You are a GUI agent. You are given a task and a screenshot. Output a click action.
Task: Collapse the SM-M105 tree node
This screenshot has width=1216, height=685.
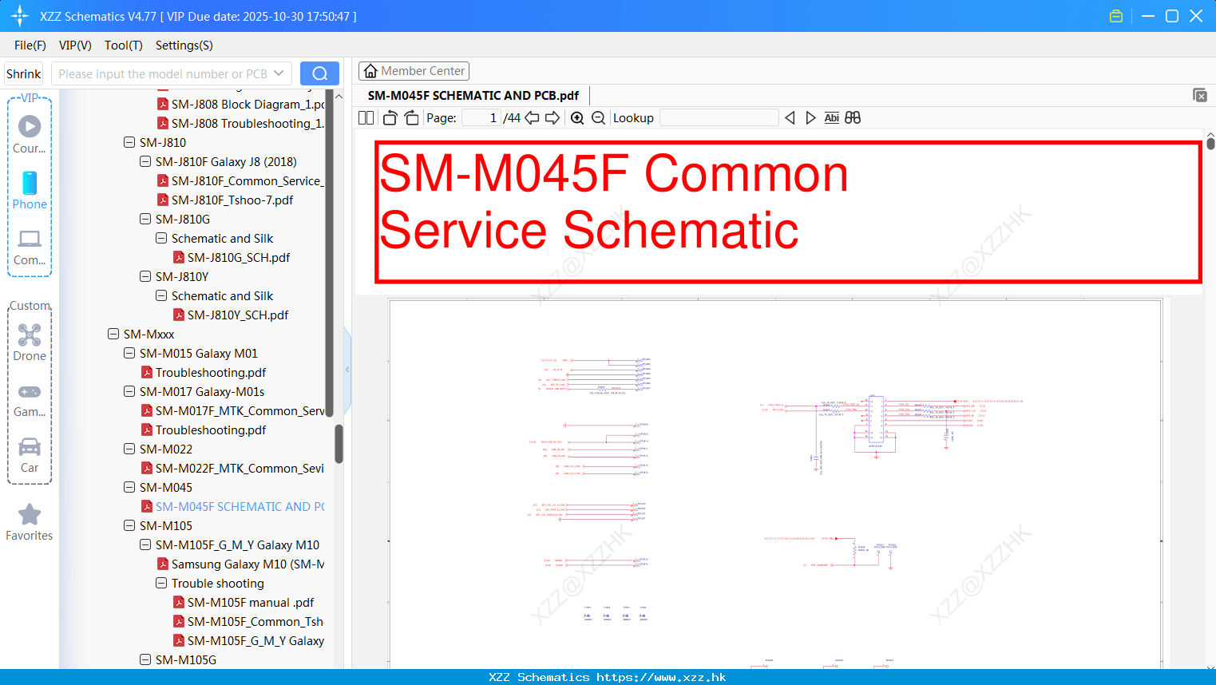click(129, 525)
